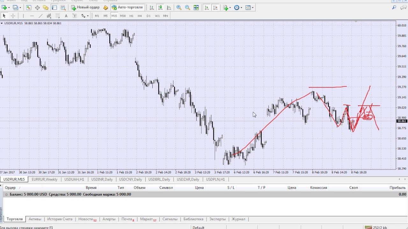Image resolution: width=408 pixels, height=229 pixels.
Task: Switch to the H4 timeframe
Action: pyautogui.click(x=140, y=16)
